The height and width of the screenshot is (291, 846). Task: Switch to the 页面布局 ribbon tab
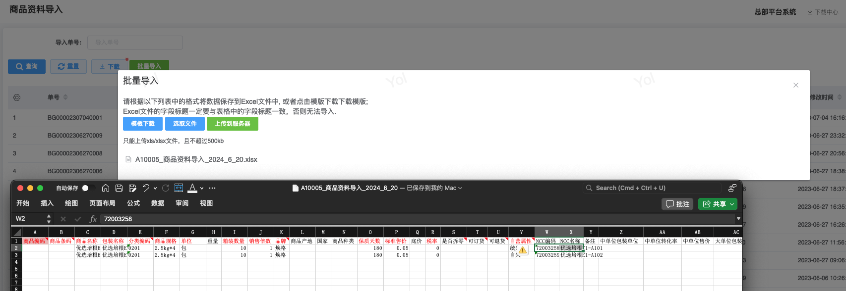tap(102, 203)
